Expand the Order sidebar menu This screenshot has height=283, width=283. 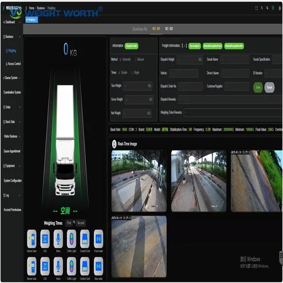12,107
